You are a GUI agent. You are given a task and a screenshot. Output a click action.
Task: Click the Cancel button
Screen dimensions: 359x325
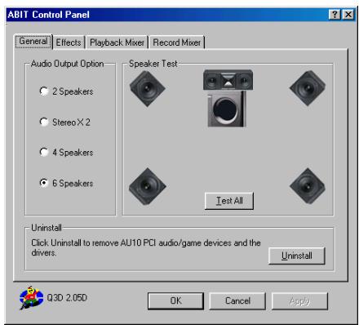pyautogui.click(x=237, y=301)
